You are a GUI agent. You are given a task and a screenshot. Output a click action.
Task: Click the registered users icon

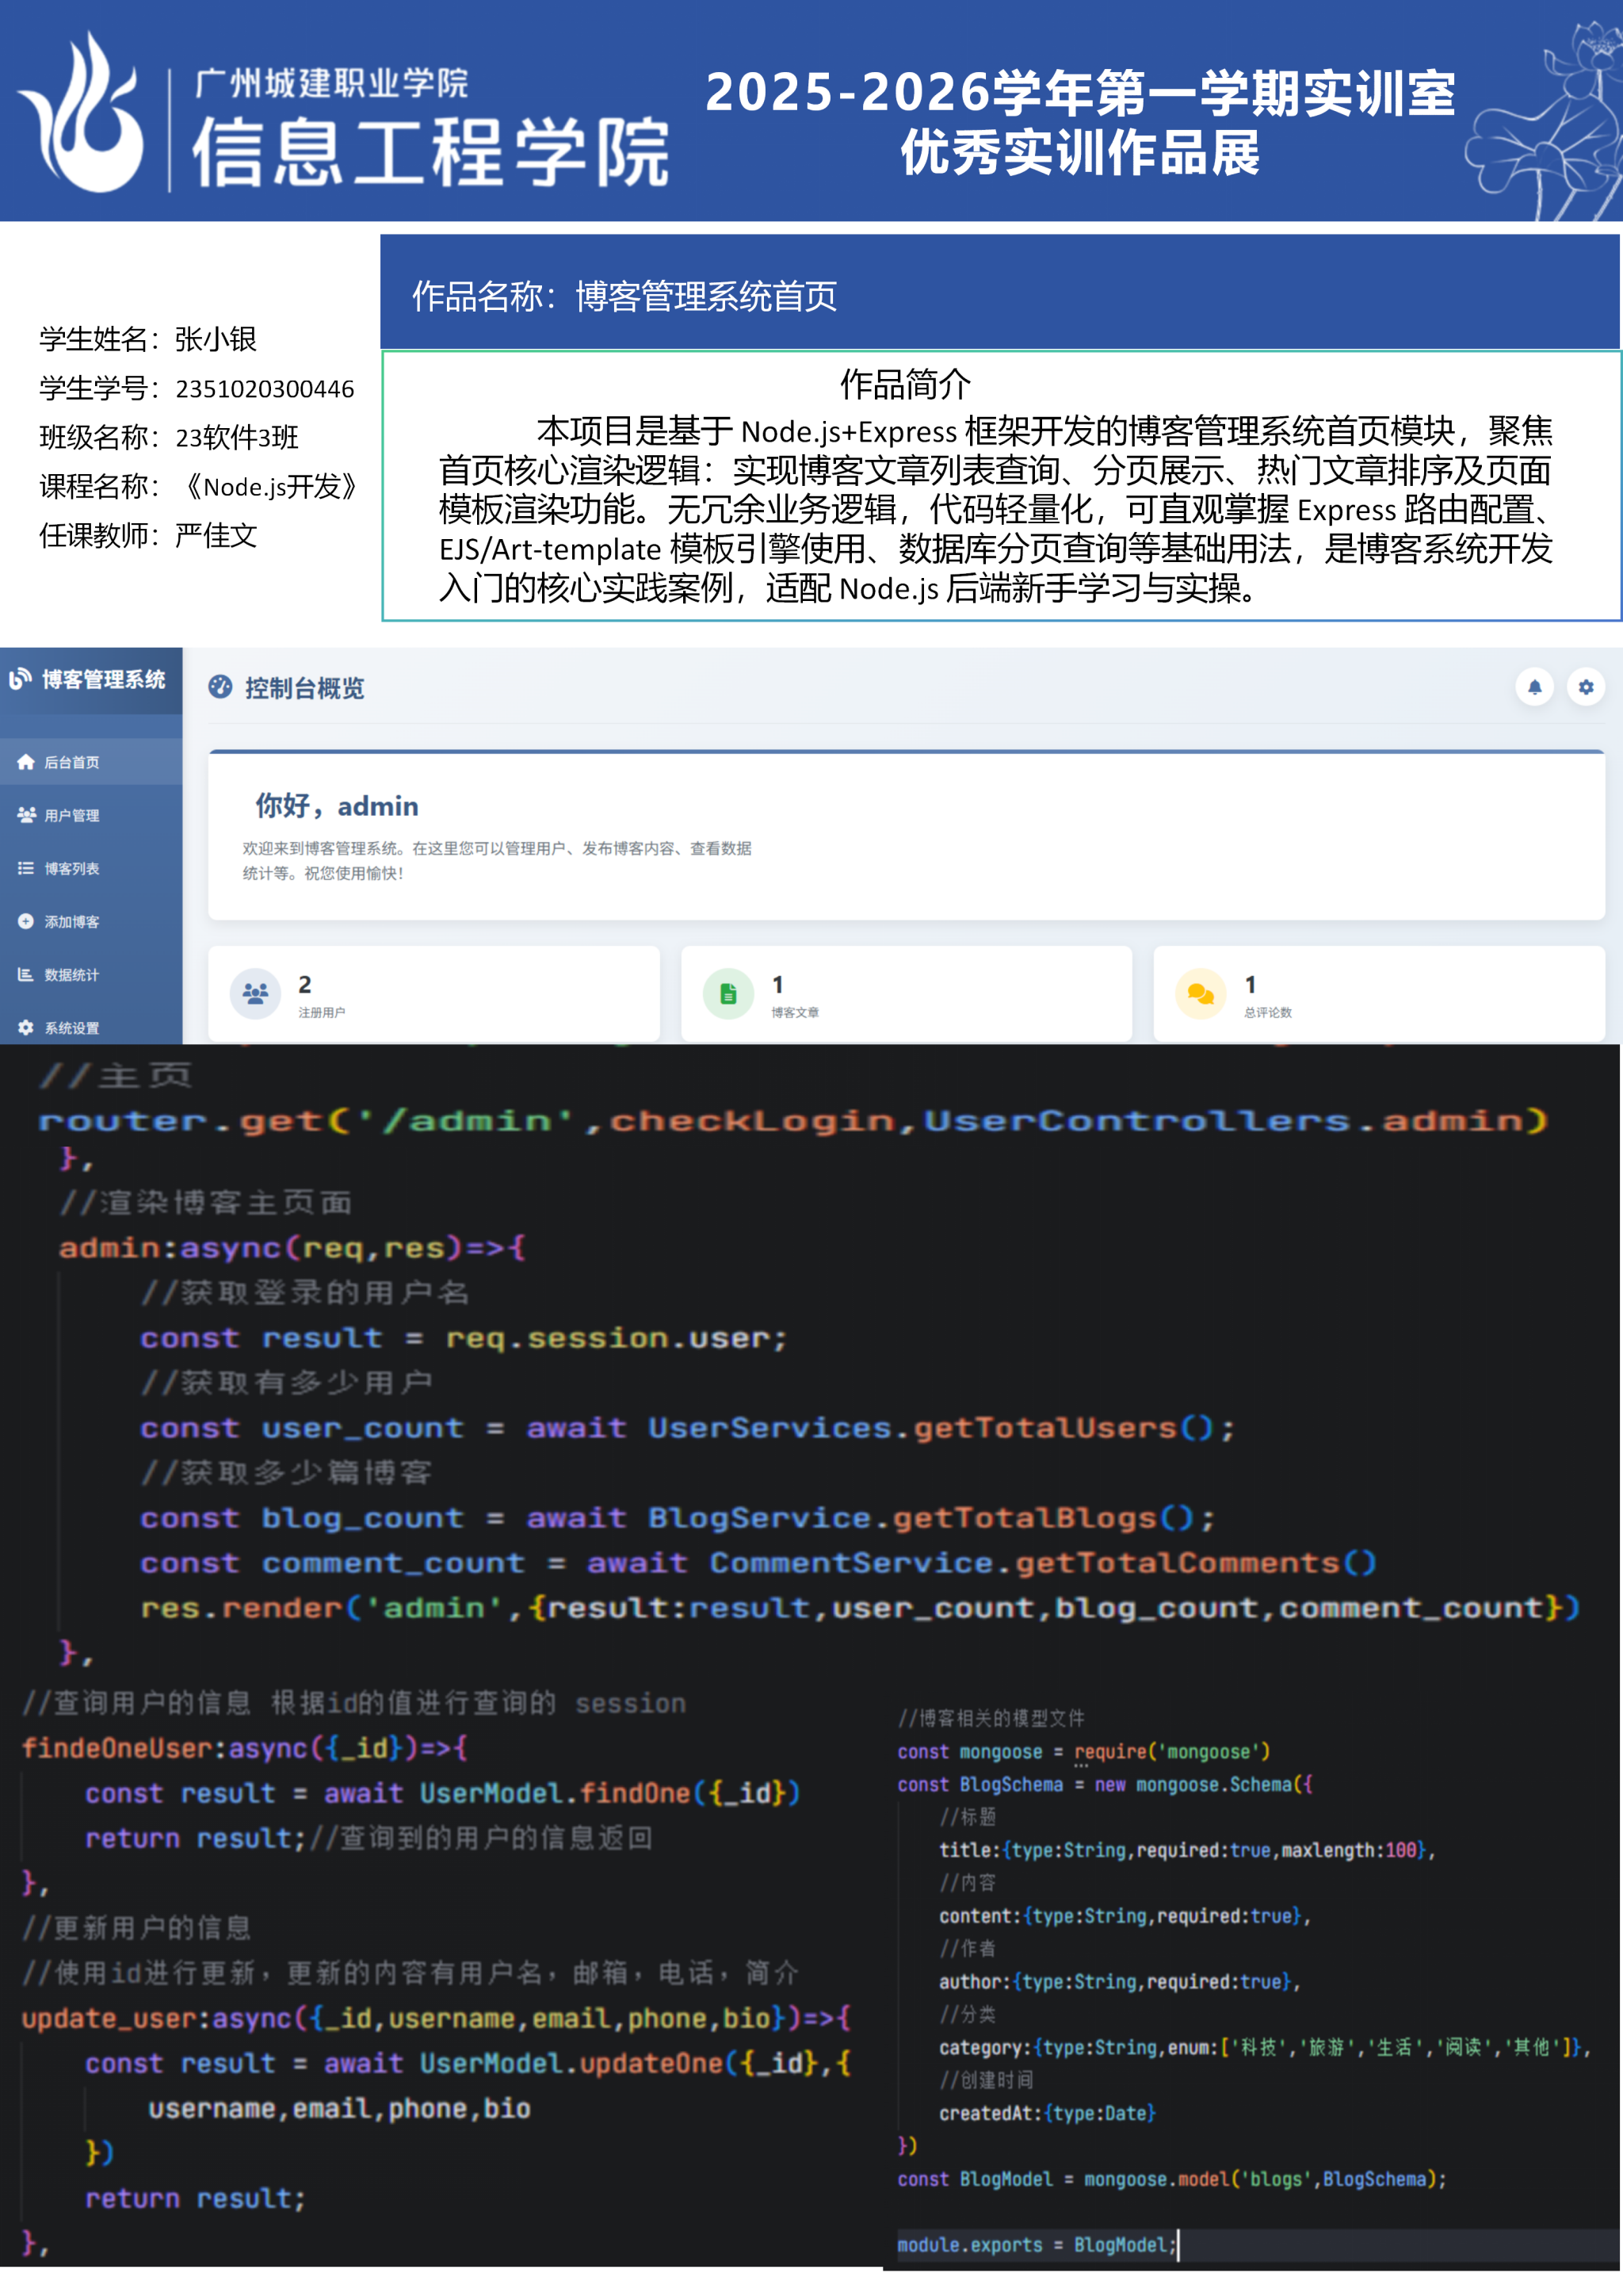pos(255,993)
